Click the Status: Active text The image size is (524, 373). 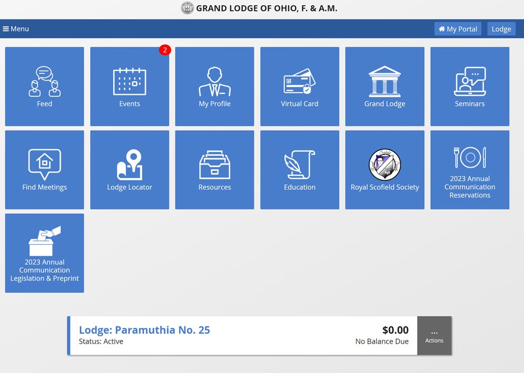tap(101, 341)
